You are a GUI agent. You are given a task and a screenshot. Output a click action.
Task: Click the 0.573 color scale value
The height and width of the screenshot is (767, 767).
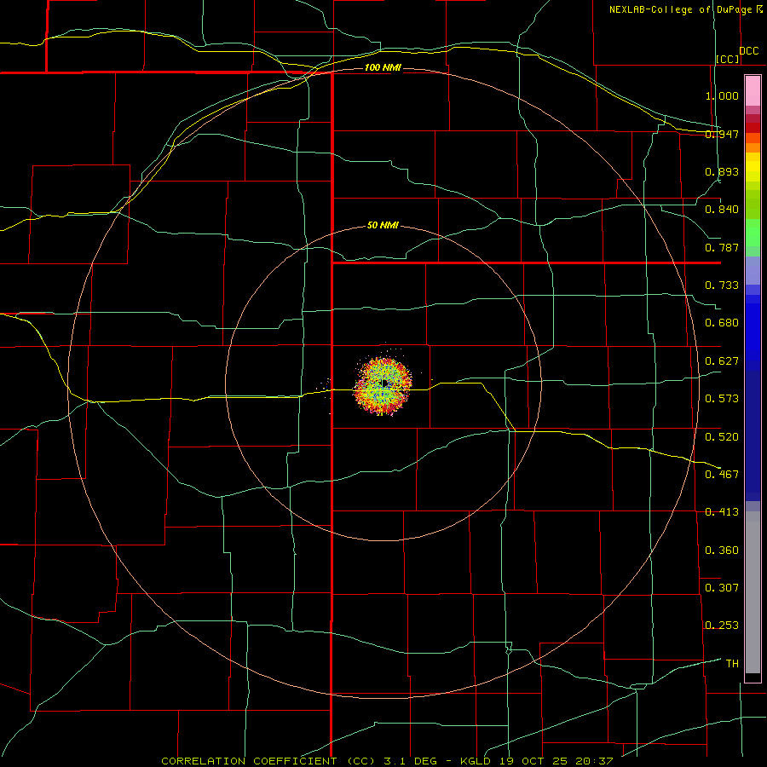(x=722, y=399)
